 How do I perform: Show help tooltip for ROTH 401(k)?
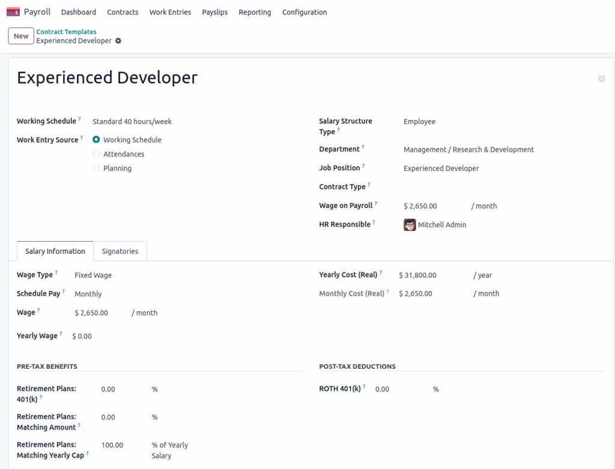tap(364, 387)
